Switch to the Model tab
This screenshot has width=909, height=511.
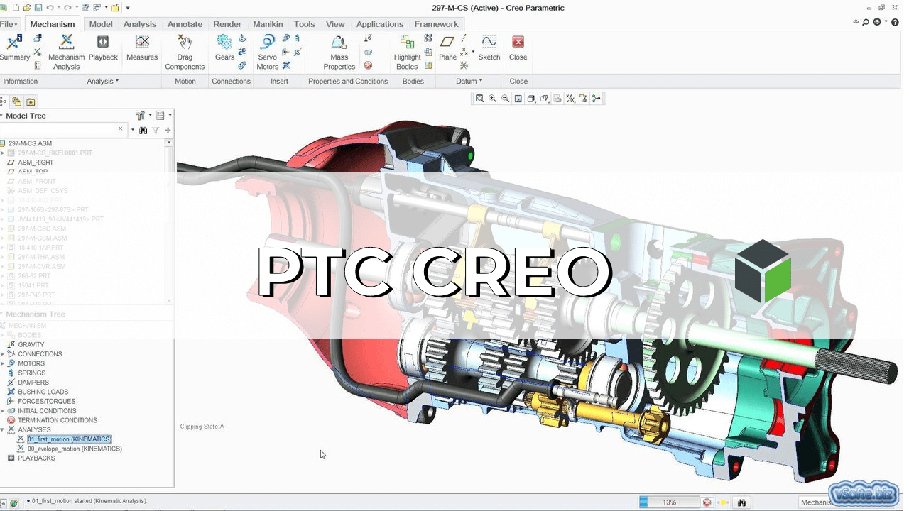tap(101, 24)
